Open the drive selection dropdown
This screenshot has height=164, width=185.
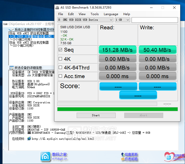(85, 20)
